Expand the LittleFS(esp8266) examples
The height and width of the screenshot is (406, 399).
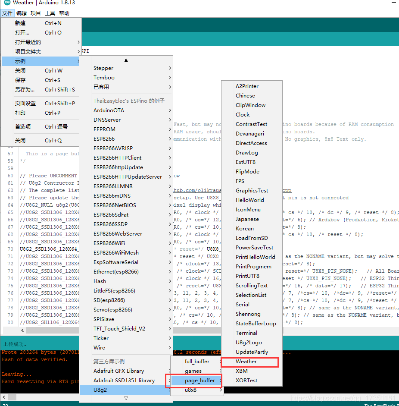point(126,290)
